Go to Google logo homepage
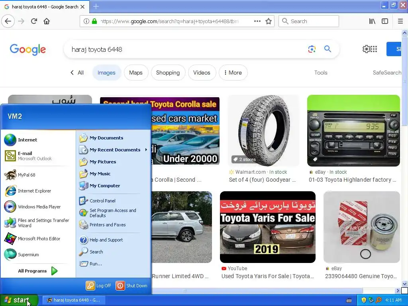408x306 pixels. tap(28, 49)
